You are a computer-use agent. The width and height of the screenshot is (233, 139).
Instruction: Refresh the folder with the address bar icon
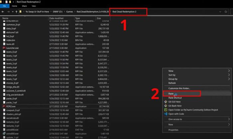pyautogui.click(x=226, y=12)
